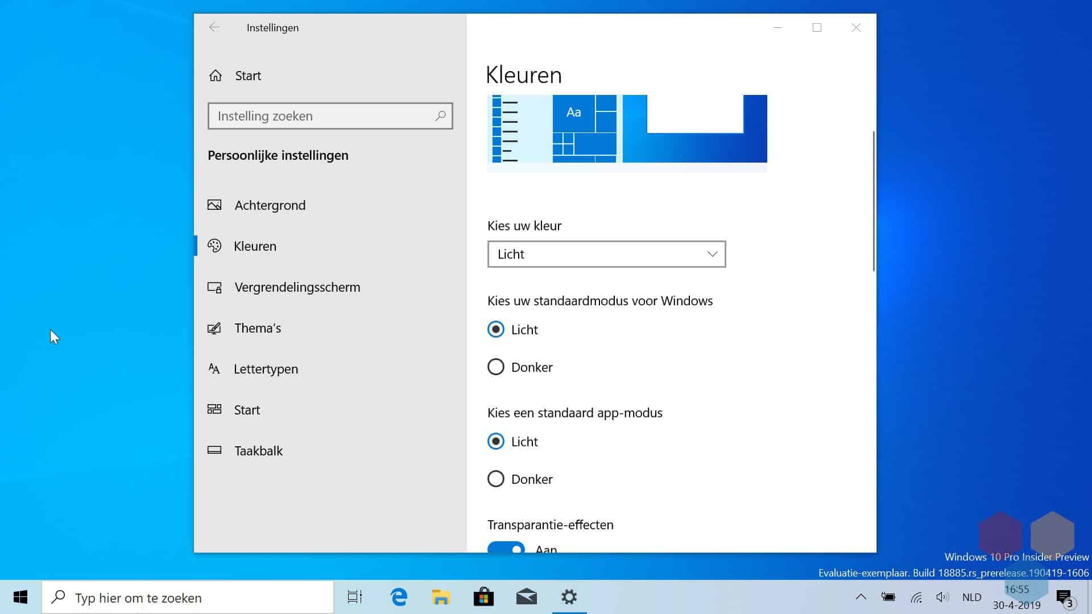Open the Thema's settings page
1092x614 pixels.
[x=330, y=328]
